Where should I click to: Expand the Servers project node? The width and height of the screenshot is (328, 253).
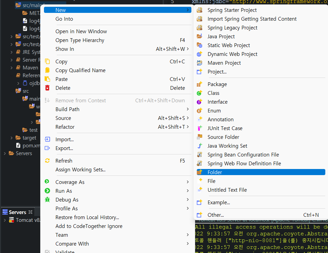tap(5, 153)
